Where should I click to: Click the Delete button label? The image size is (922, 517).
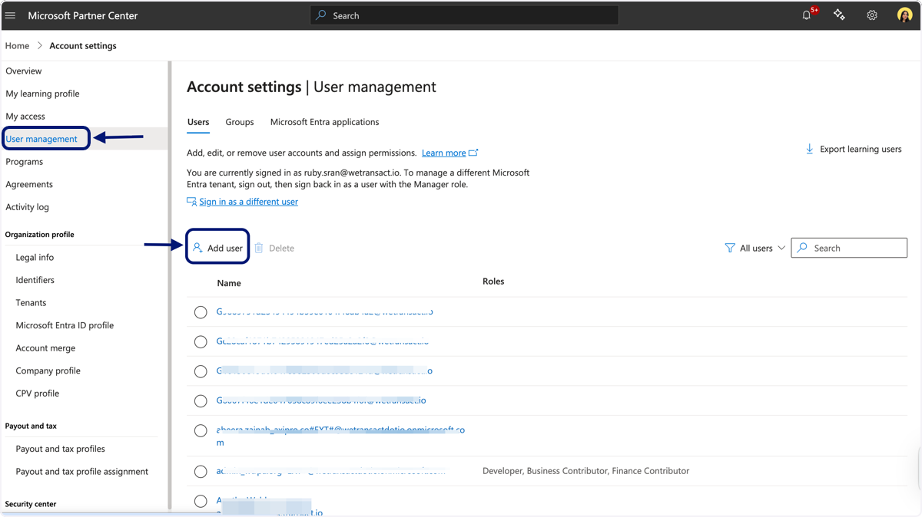coord(281,249)
